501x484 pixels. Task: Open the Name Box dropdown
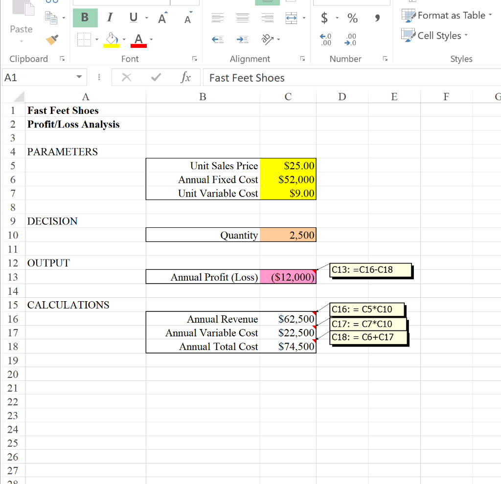(x=79, y=77)
